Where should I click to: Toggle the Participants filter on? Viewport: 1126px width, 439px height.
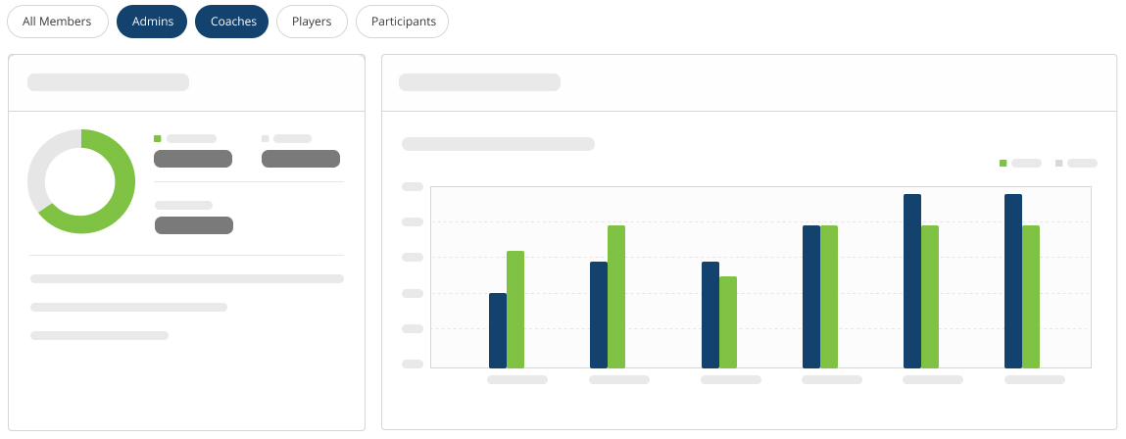point(402,22)
